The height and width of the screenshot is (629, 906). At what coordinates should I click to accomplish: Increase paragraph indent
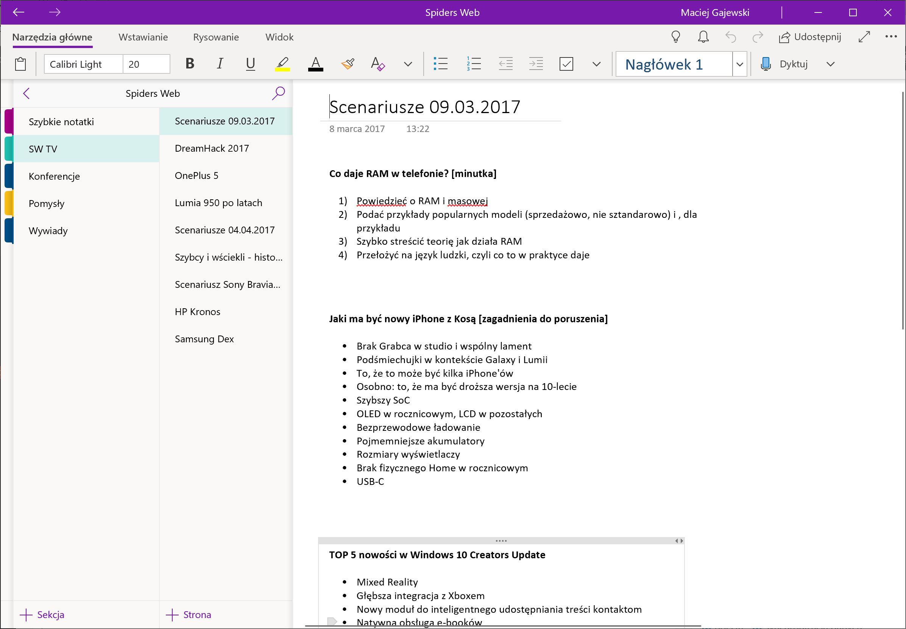tap(536, 64)
